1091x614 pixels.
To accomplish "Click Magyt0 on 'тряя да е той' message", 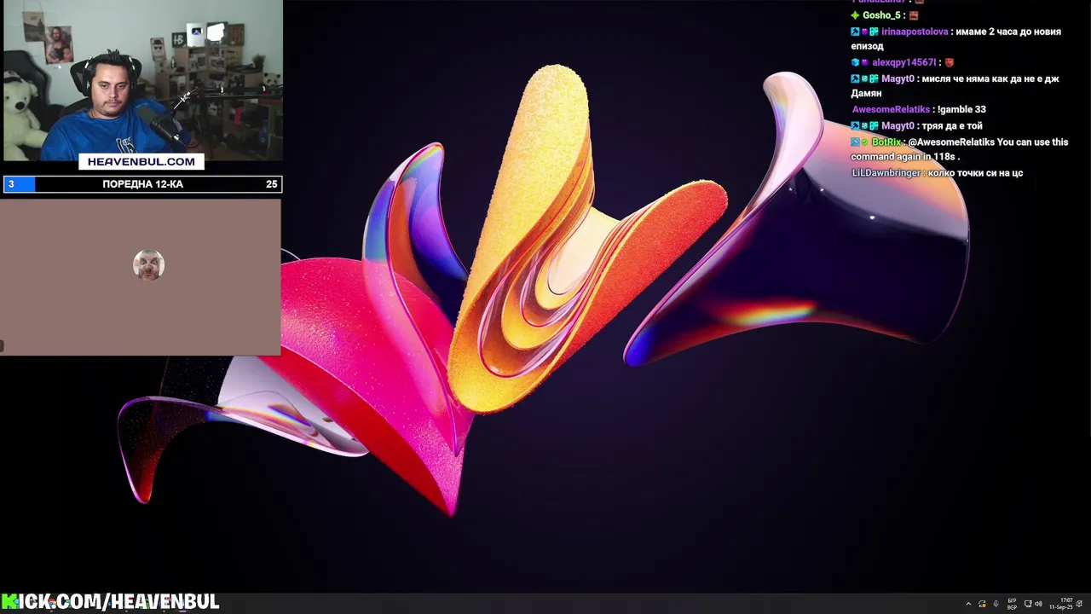I will coord(898,125).
